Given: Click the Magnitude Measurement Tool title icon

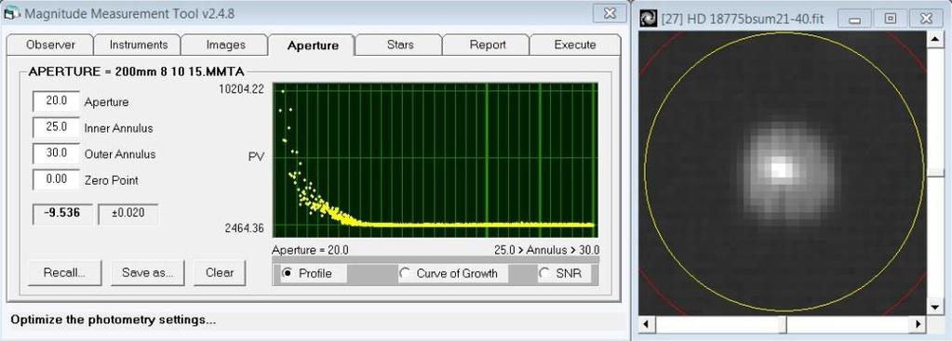Looking at the screenshot, I should [x=11, y=12].
